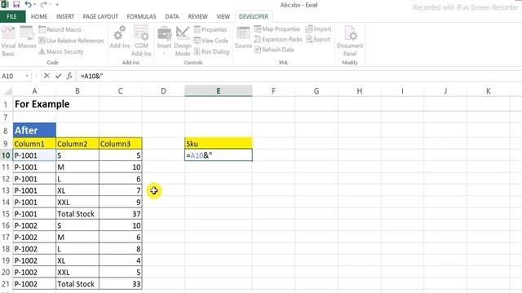This screenshot has height=293, width=522.
Task: Select column E header
Action: (219, 90)
